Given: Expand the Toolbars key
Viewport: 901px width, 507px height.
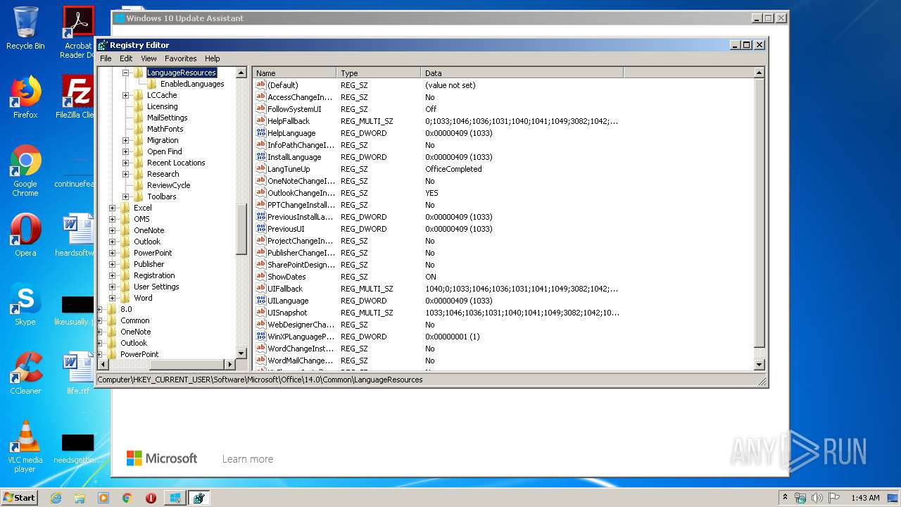Looking at the screenshot, I should click(x=126, y=196).
